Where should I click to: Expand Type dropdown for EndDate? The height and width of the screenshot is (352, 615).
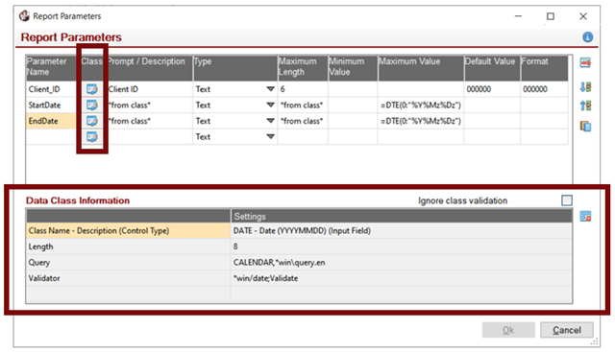tap(270, 121)
